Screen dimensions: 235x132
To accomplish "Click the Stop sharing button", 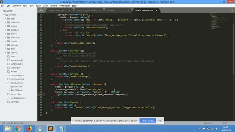I will (148, 121).
